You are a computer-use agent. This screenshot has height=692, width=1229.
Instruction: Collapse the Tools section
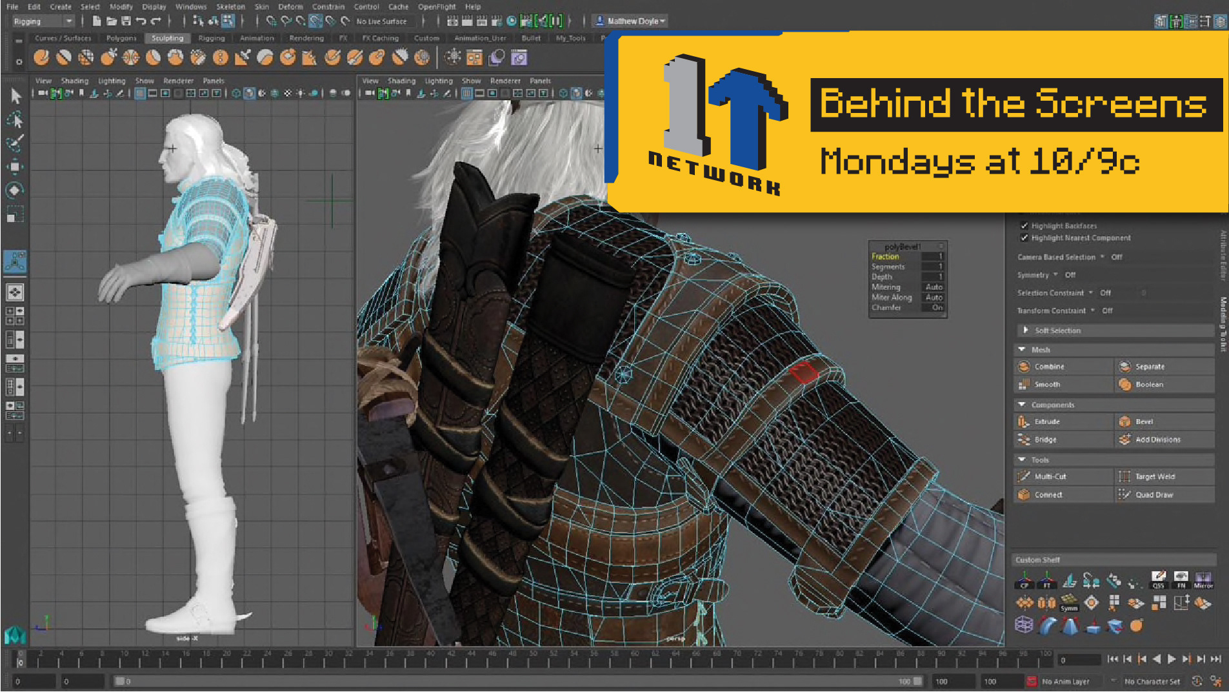[1022, 460]
